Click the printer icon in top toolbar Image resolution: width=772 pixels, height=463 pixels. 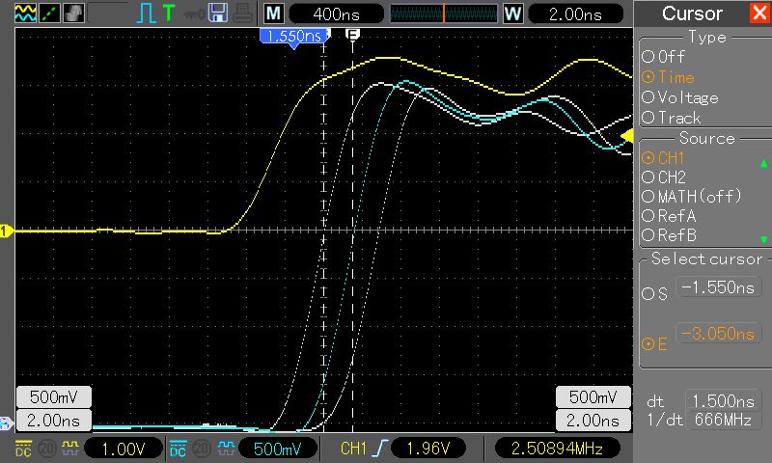pos(240,14)
